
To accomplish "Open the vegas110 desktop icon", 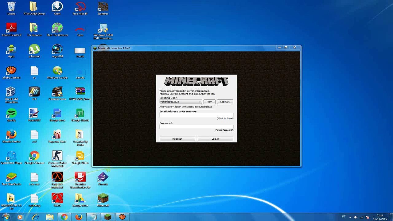I will click(57, 49).
